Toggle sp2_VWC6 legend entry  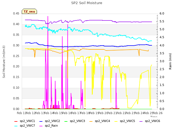(x=150, y=121)
